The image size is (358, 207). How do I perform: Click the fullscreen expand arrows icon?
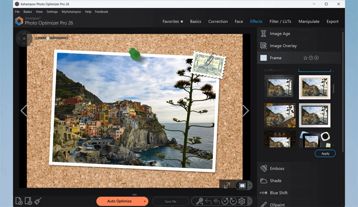[x=227, y=185]
